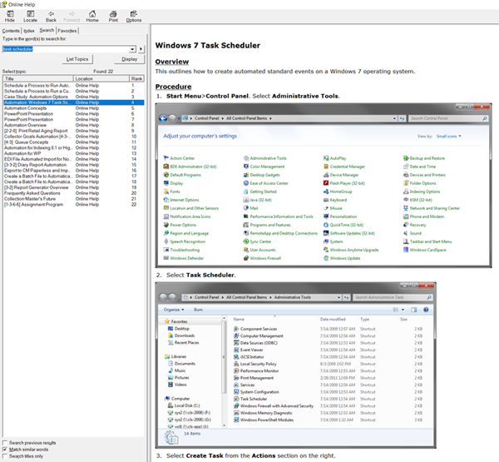This screenshot has height=462, width=499.
Task: Click Component Services shortcut in image
Action: point(255,329)
